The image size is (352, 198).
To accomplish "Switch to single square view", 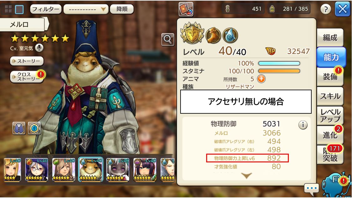I will tap(19, 9).
